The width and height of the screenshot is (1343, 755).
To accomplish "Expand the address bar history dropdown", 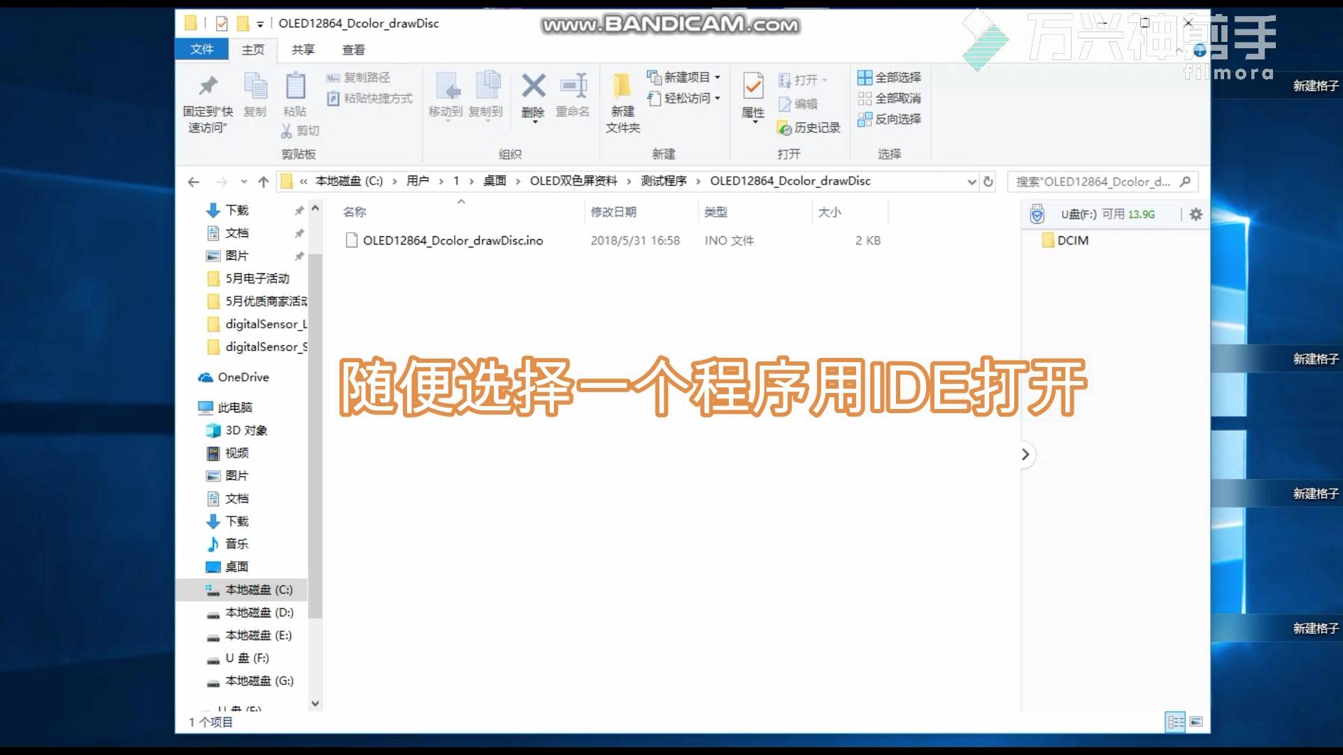I will click(972, 182).
